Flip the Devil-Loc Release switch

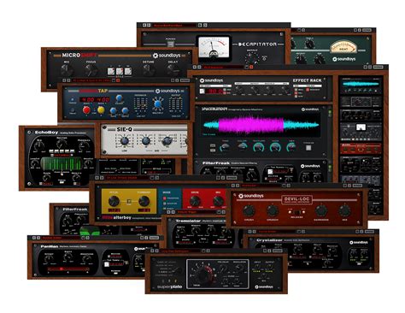point(296,212)
